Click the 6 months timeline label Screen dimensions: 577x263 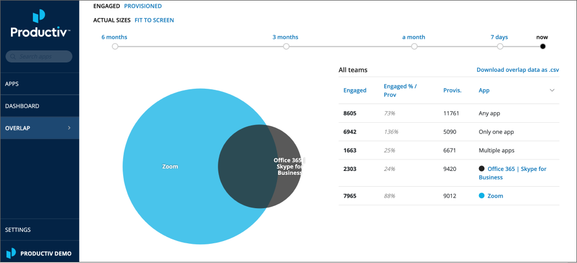point(114,37)
